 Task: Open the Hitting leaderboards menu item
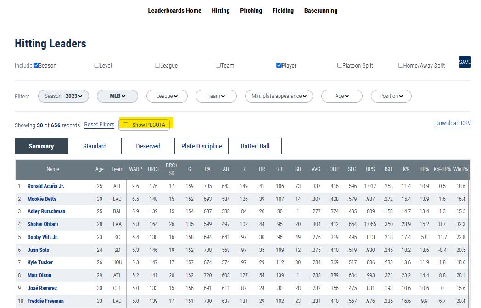point(221,11)
